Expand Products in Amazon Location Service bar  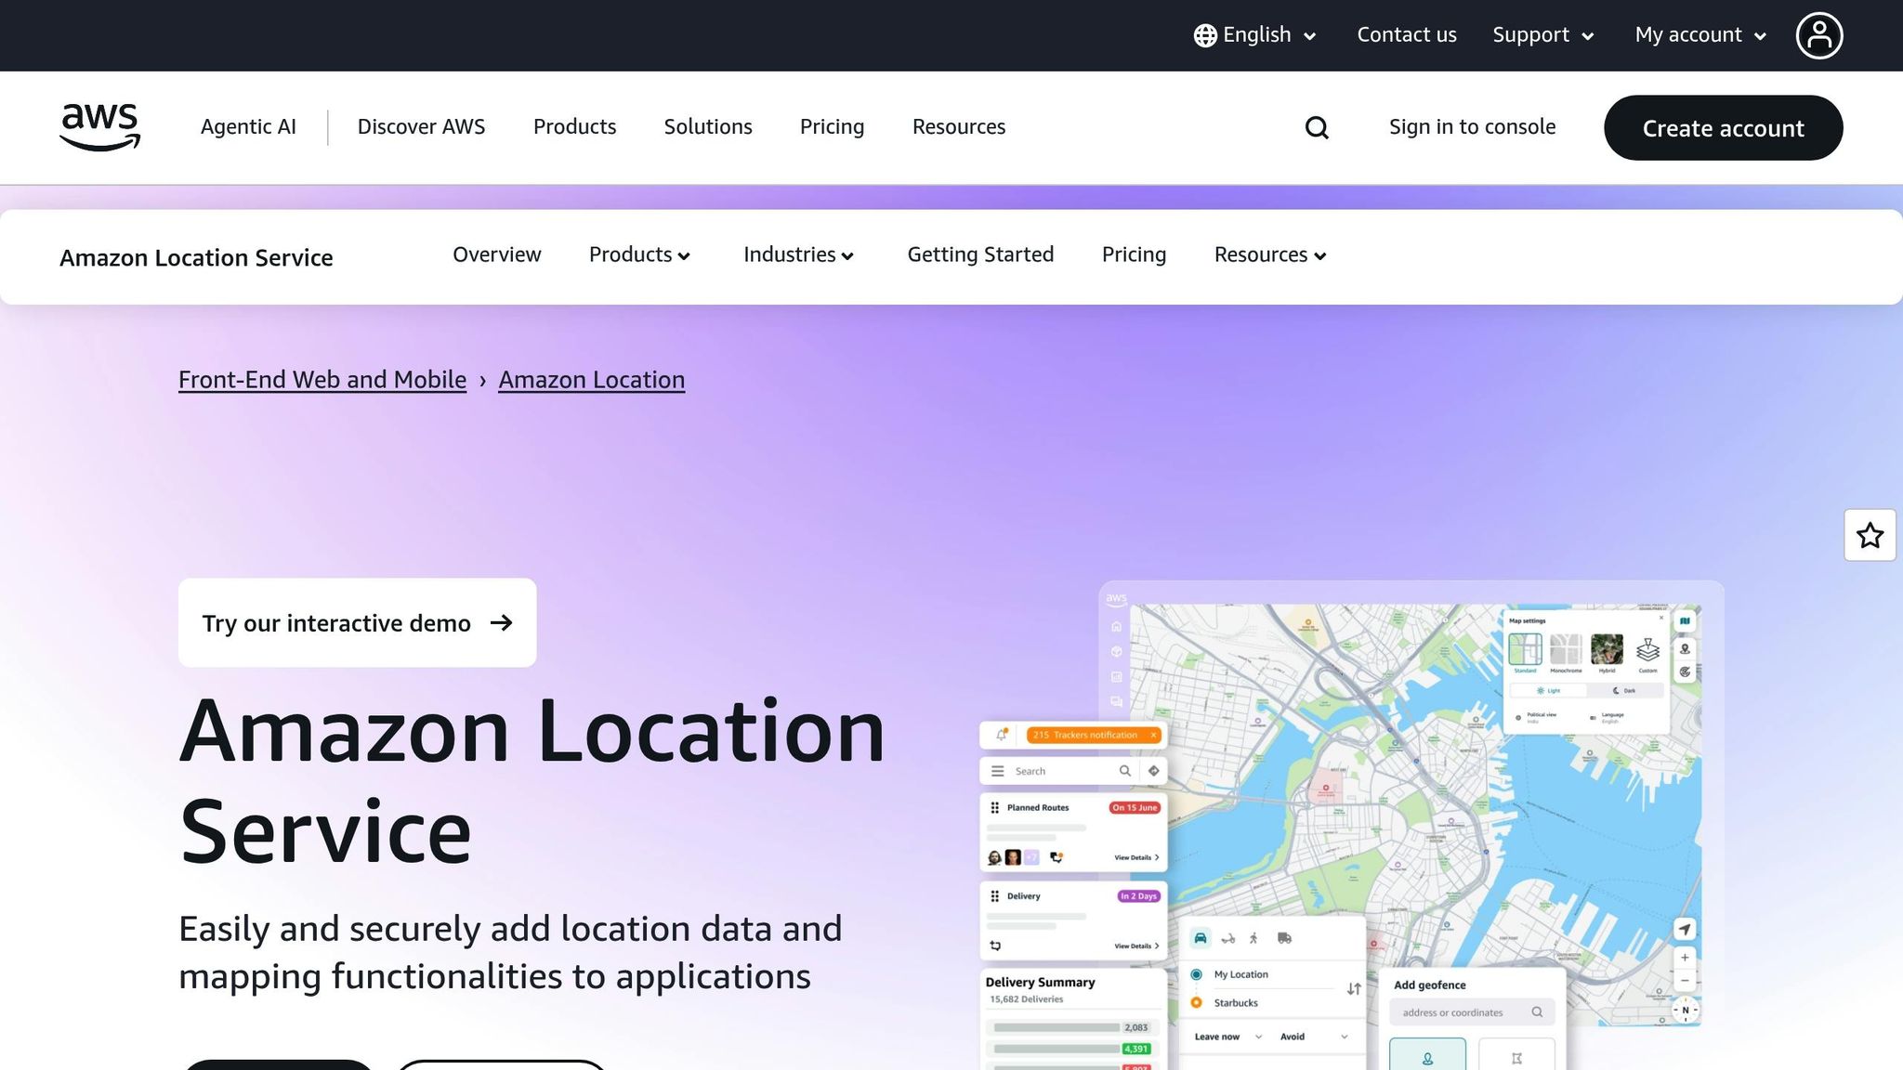click(639, 254)
